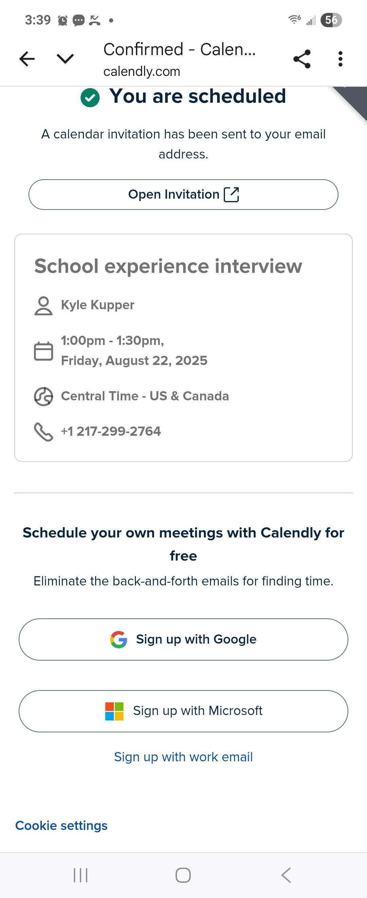The width and height of the screenshot is (367, 898).
Task: Click Sign up with Microsoft button
Action: coord(183,711)
